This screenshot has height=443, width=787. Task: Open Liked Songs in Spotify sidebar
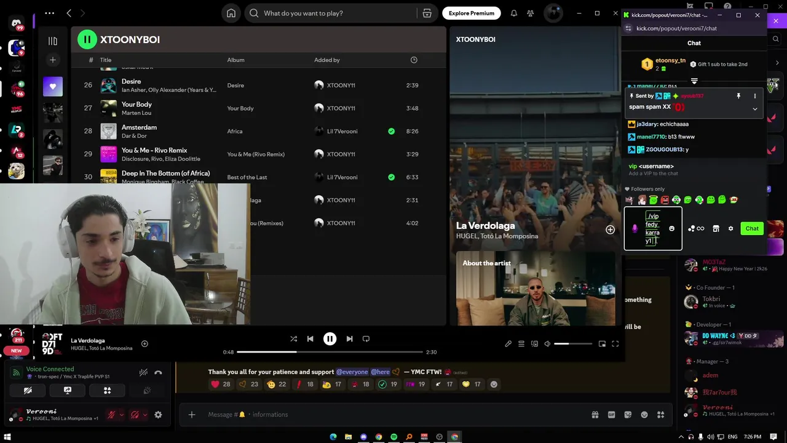click(53, 87)
